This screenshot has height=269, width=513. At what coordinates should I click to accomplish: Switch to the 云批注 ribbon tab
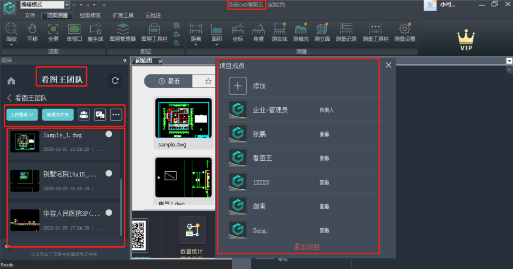pyautogui.click(x=153, y=15)
